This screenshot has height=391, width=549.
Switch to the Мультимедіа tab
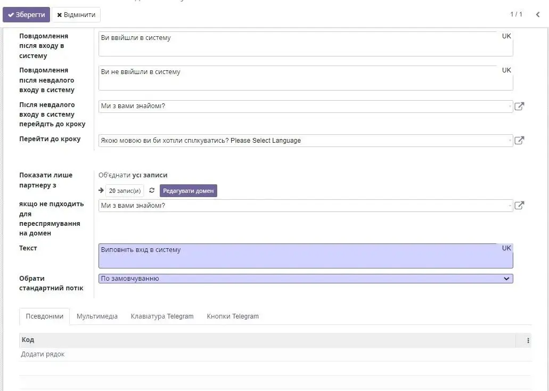pyautogui.click(x=97, y=316)
